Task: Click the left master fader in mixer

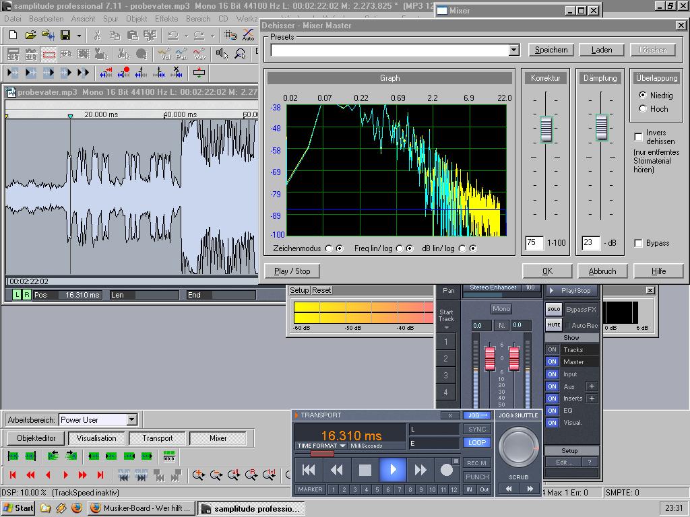Action: click(490, 358)
